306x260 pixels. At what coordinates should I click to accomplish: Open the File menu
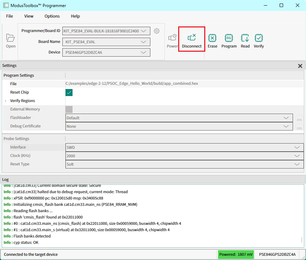10,16
